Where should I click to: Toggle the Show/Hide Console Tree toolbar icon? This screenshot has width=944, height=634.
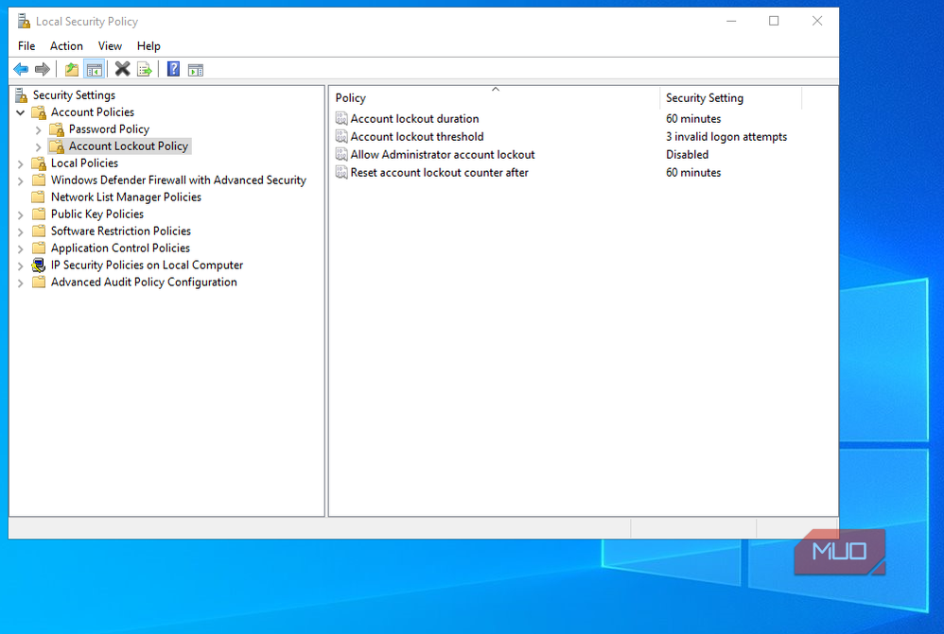(x=95, y=70)
